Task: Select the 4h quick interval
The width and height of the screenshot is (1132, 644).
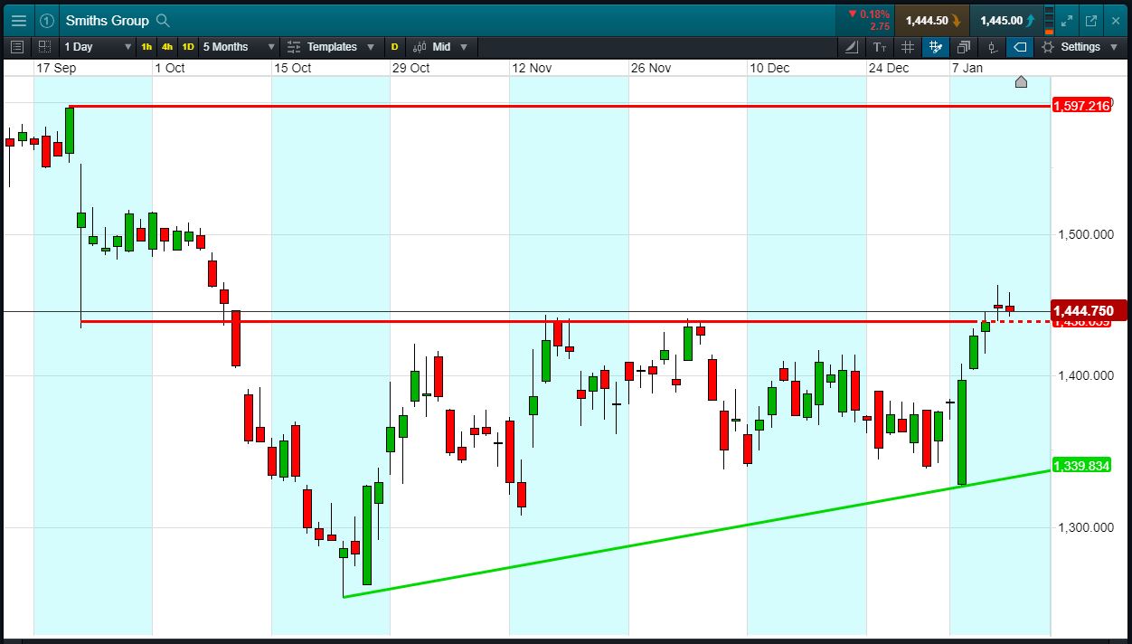Action: [x=167, y=47]
